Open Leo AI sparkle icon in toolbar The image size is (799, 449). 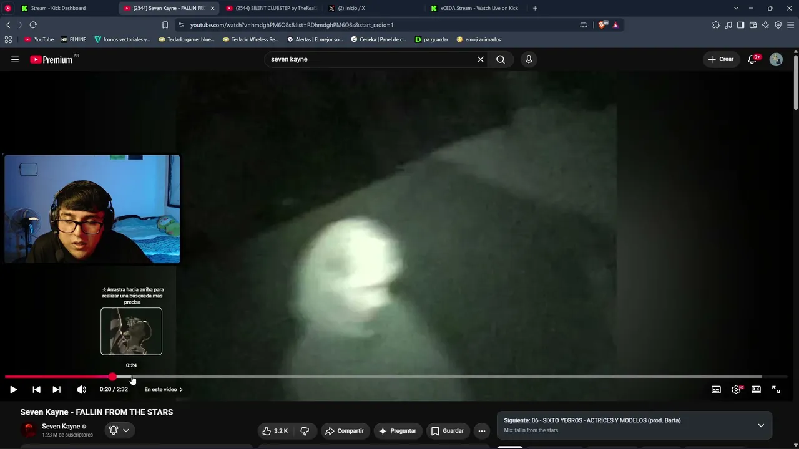click(765, 25)
